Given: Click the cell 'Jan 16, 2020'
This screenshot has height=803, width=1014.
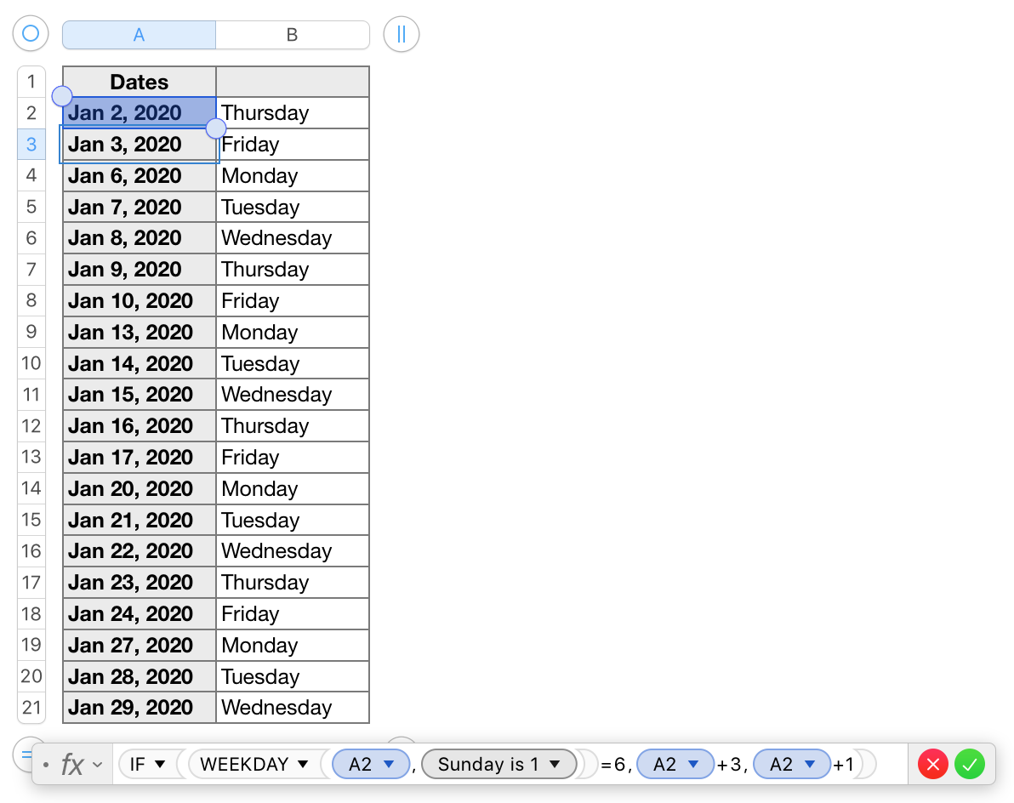Looking at the screenshot, I should pos(139,425).
